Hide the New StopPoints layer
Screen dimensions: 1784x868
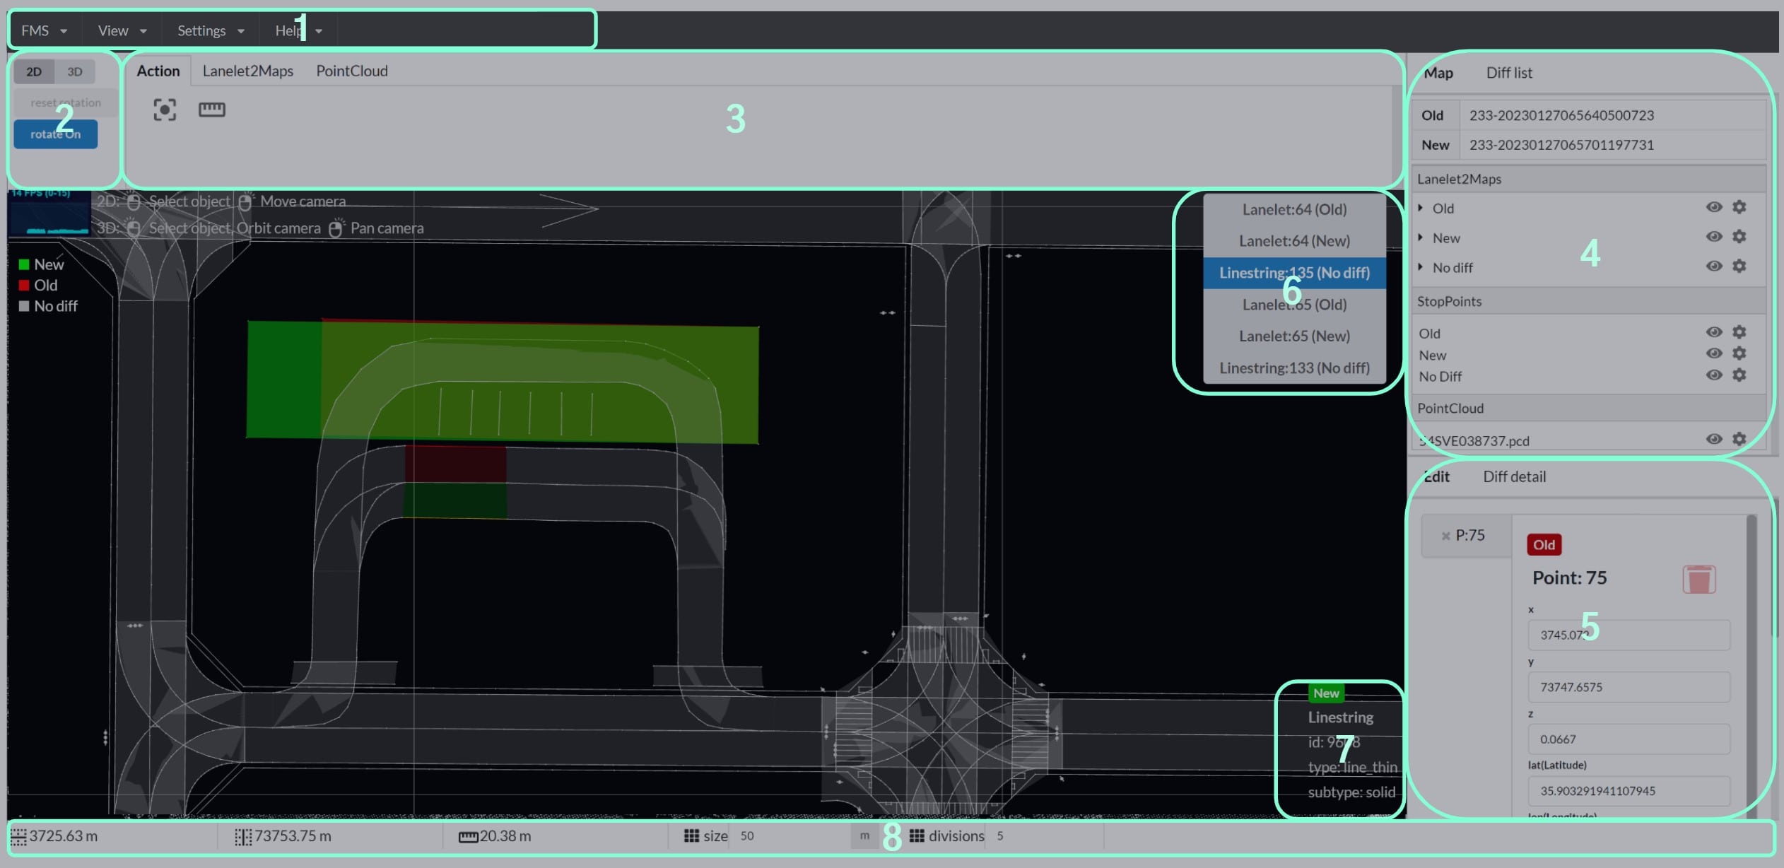[1713, 353]
